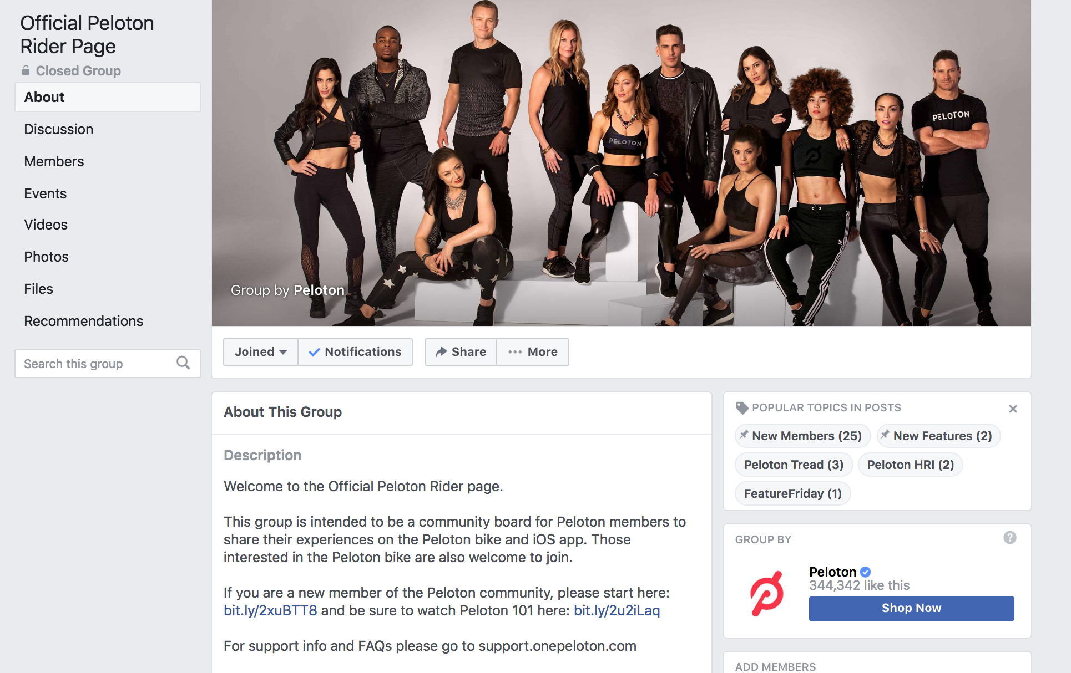The width and height of the screenshot is (1071, 673).
Task: Expand the Joined dropdown
Action: [261, 352]
